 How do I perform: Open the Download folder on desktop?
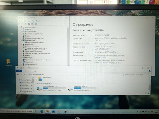coord(8,63)
